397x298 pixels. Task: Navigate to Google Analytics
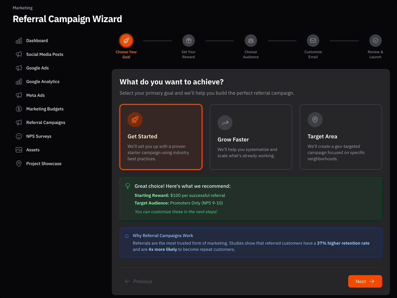(x=43, y=81)
